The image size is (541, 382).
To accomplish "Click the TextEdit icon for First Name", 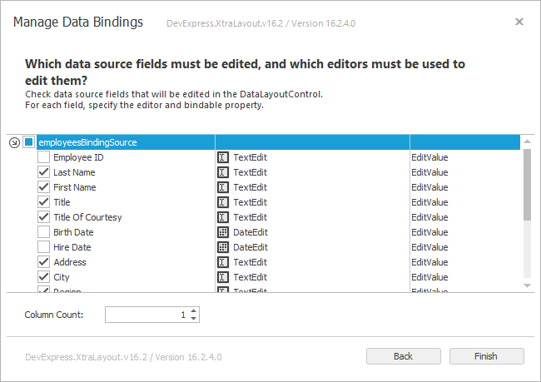I will (223, 187).
